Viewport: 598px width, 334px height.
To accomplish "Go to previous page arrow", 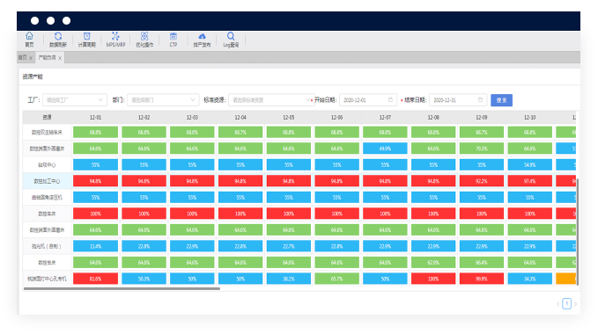I will [x=558, y=304].
